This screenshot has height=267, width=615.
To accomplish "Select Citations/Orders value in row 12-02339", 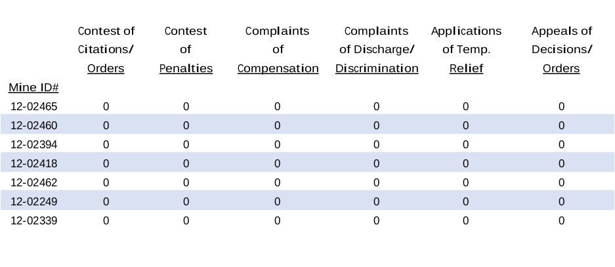I will pyautogui.click(x=106, y=220).
